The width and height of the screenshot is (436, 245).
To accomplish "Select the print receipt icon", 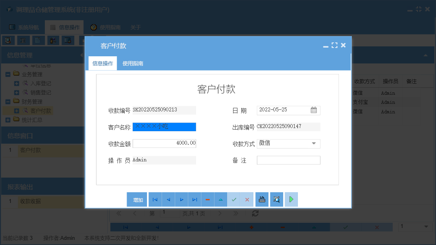I will pyautogui.click(x=262, y=199).
